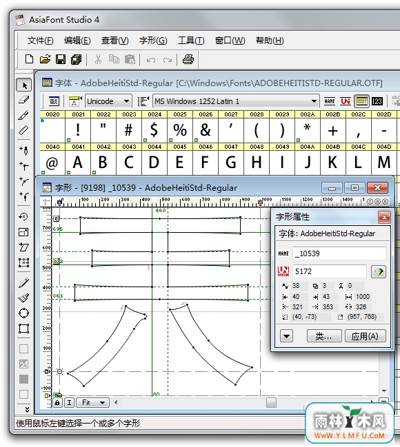This screenshot has width=400, height=447.
Task: Click the glyph name field _10539
Action: [x=340, y=253]
